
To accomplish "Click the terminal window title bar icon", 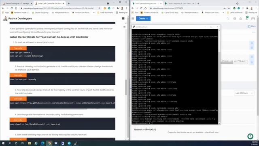I will pos(134,27).
